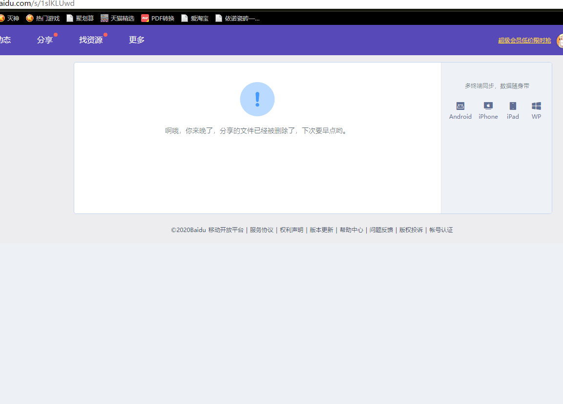Viewport: 563px width, 404px height.
Task: Open the 移动开放平台 footer link
Action: tap(226, 230)
